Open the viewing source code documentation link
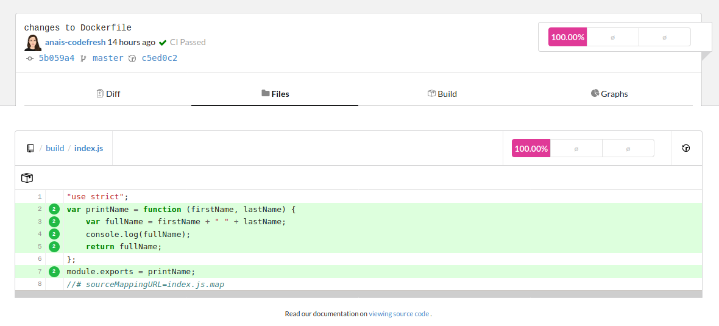This screenshot has height=326, width=719. [398, 314]
